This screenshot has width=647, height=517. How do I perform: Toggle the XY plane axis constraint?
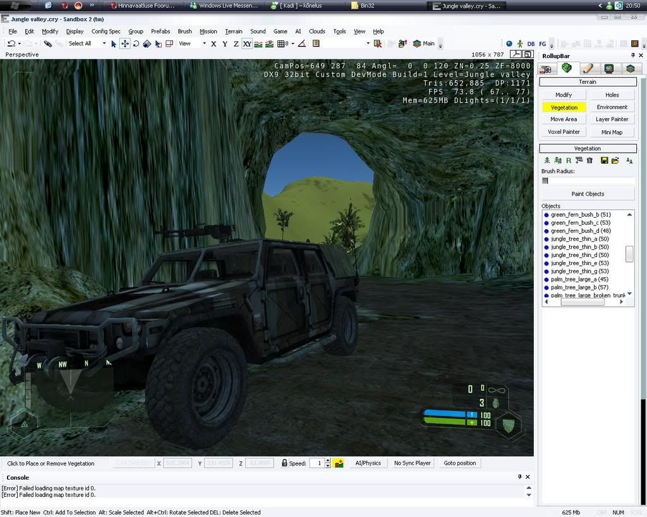point(247,44)
